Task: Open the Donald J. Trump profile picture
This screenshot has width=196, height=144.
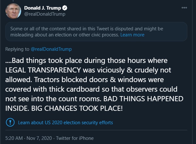Action: click(13, 11)
